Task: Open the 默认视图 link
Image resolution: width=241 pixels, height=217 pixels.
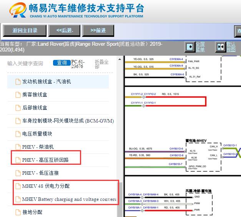Action: 231,47
